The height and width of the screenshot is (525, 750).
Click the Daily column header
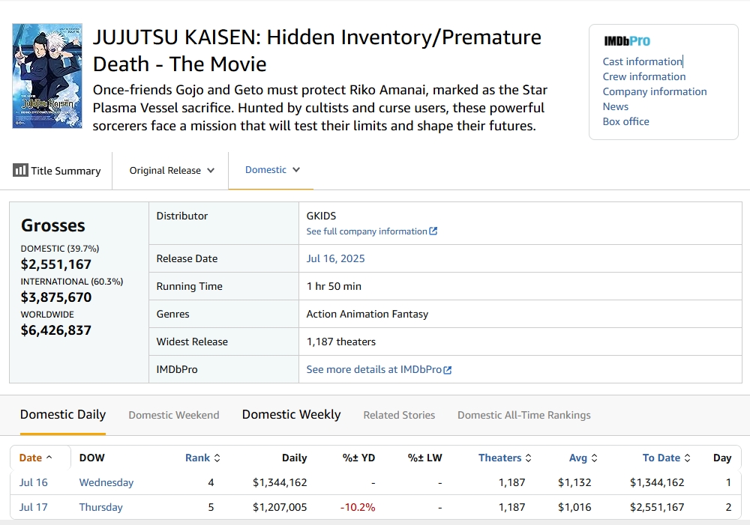point(294,458)
